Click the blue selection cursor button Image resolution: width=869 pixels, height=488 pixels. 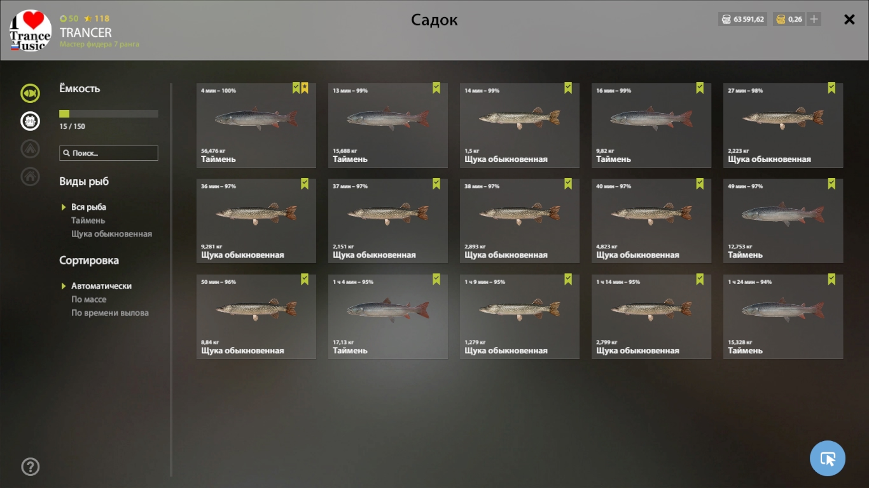pyautogui.click(x=828, y=458)
